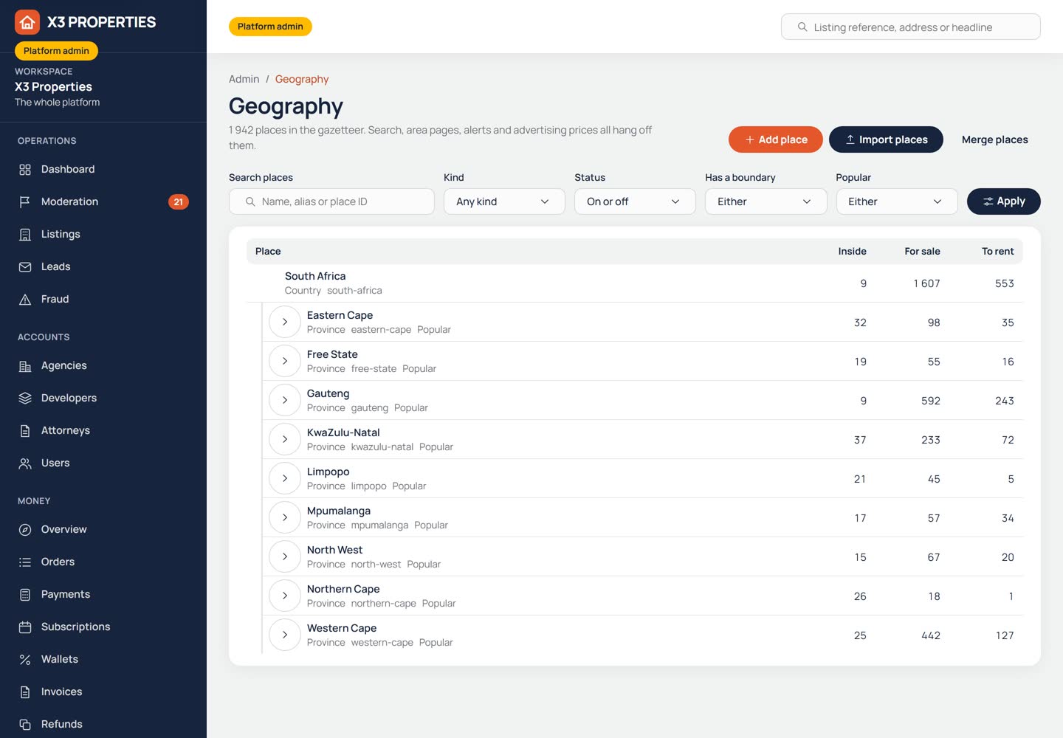Click the Agencies office icon
This screenshot has width=1063, height=738.
pyautogui.click(x=25, y=366)
